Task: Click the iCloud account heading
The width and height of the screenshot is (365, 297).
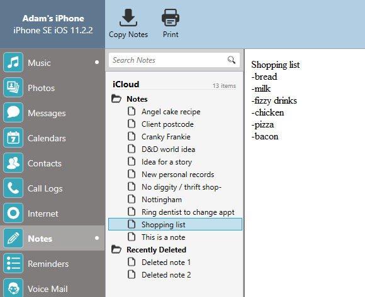Action: [126, 84]
